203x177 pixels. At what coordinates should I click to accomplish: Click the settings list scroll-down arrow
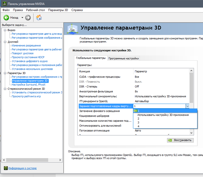tap(191, 133)
